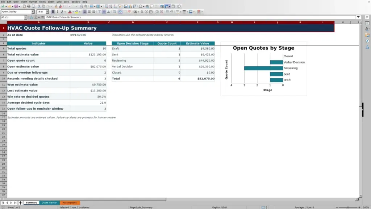Open the Background Color dropdown arrow

click(x=79, y=12)
